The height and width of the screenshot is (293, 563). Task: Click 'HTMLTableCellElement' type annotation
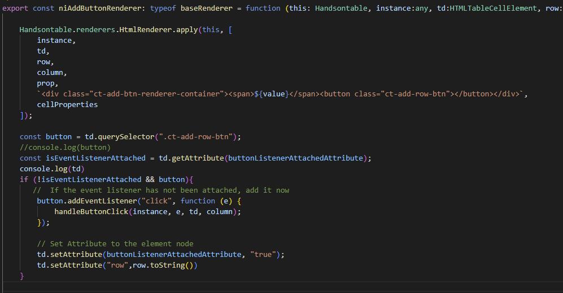[494, 8]
